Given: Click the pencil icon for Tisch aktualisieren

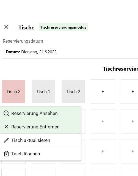Looking at the screenshot, I should pos(6,140).
